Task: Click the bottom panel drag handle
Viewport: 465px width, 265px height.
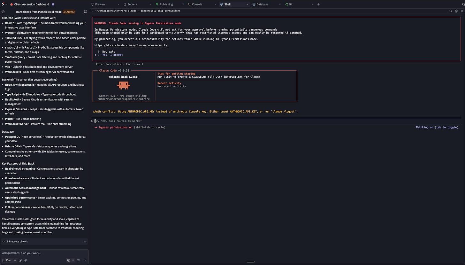Action: click(x=251, y=261)
